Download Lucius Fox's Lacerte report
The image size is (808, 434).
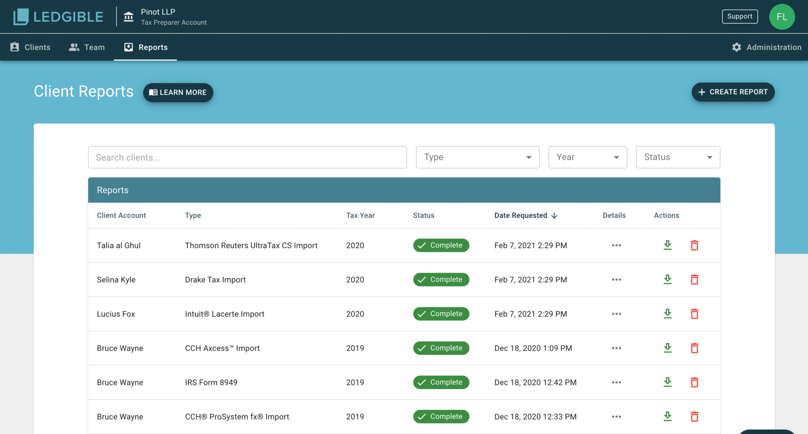pos(667,314)
